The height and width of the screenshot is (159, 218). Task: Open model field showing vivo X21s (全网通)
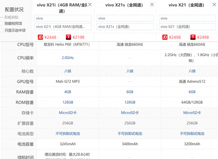[x=125, y=26]
